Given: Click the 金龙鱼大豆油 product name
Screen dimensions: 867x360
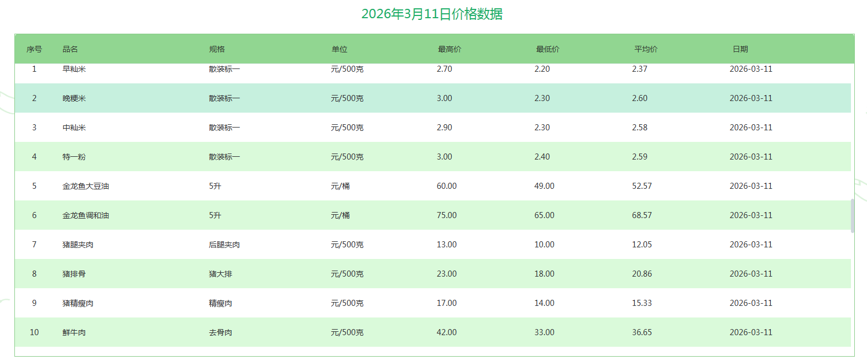Looking at the screenshot, I should coord(86,186).
